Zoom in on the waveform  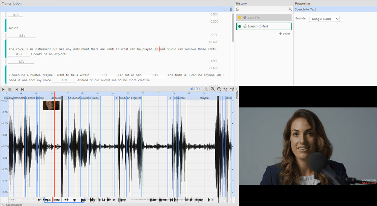pos(213,89)
